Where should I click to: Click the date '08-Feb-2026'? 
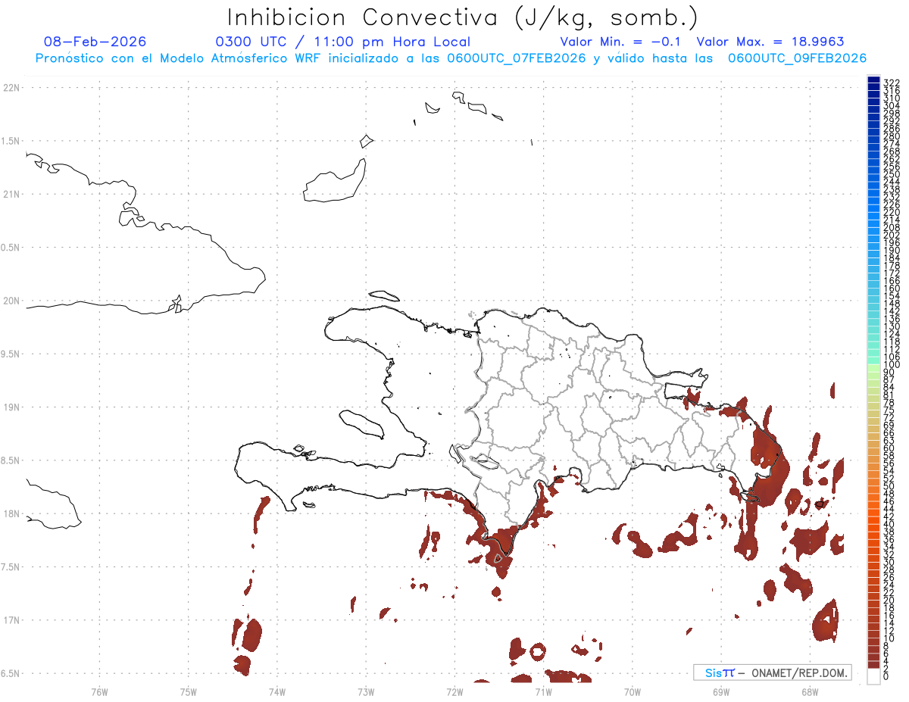(x=95, y=42)
